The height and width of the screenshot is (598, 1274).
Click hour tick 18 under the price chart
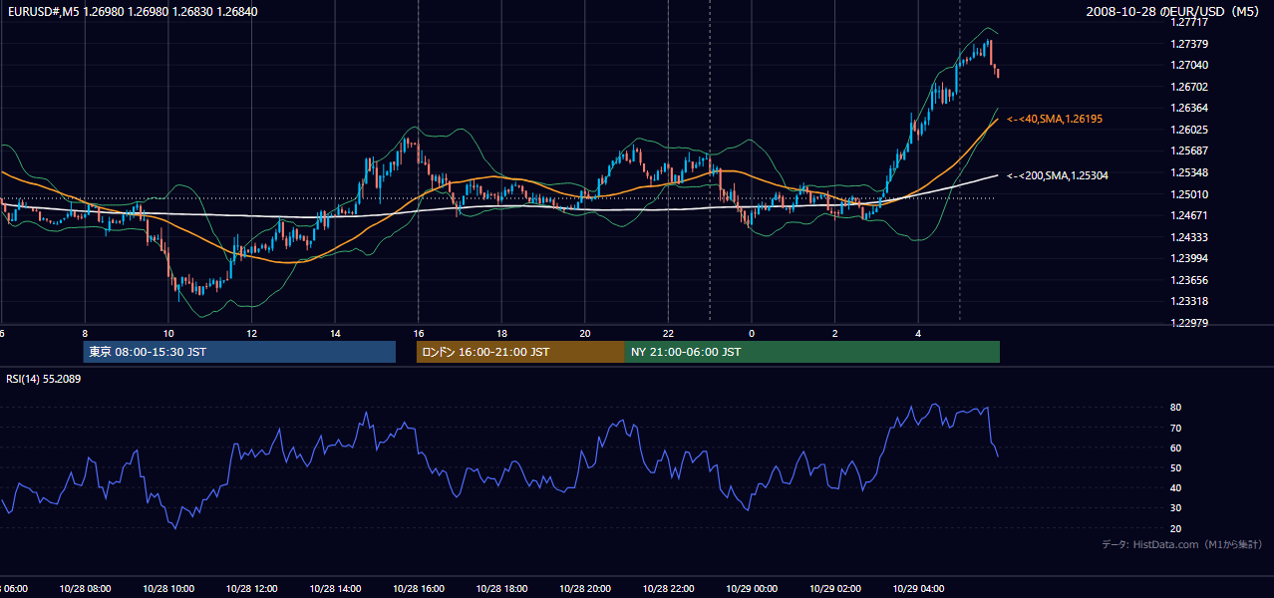coord(502,333)
